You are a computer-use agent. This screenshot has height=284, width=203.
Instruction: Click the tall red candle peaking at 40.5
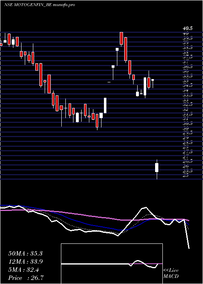click(121, 39)
